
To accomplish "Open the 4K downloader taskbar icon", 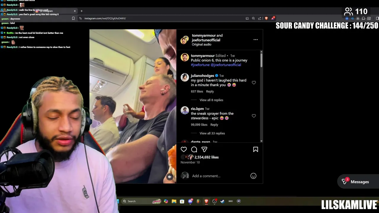I will coord(239,201).
